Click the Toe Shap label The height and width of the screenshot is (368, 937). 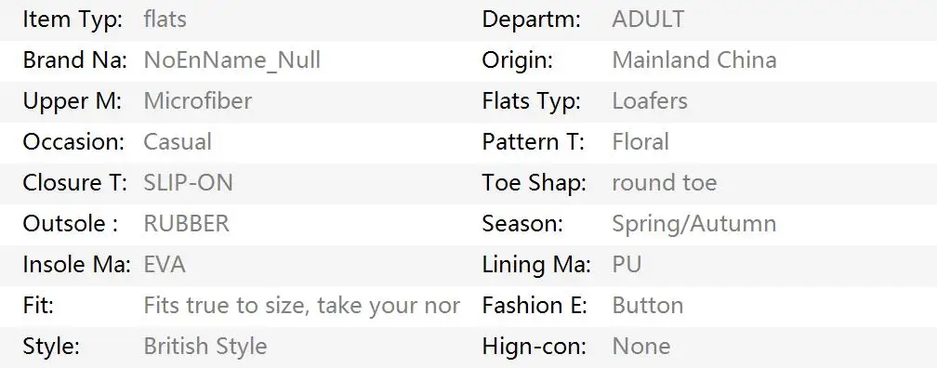(534, 183)
